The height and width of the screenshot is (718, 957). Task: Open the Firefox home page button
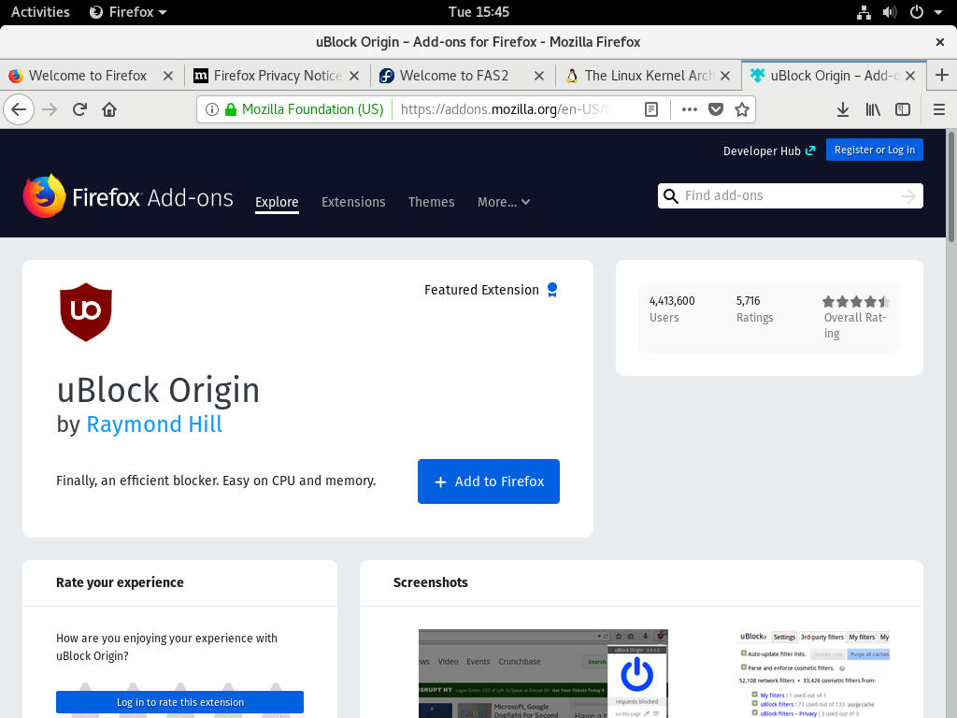click(109, 110)
